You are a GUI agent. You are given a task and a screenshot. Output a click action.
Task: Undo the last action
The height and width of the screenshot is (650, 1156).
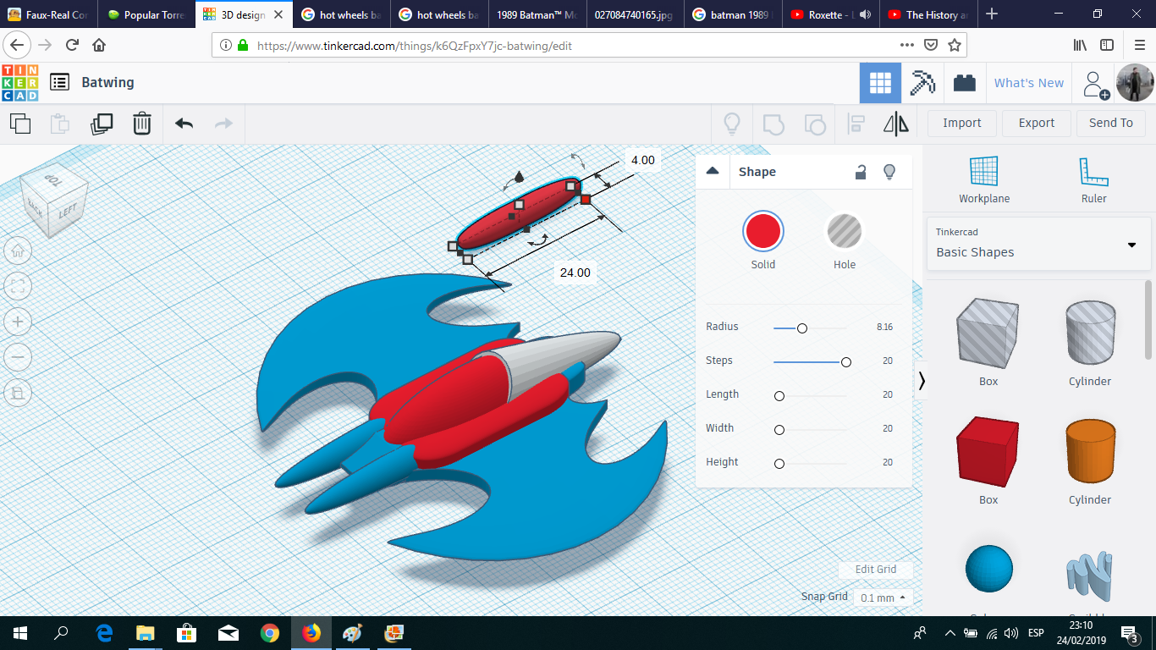point(184,124)
